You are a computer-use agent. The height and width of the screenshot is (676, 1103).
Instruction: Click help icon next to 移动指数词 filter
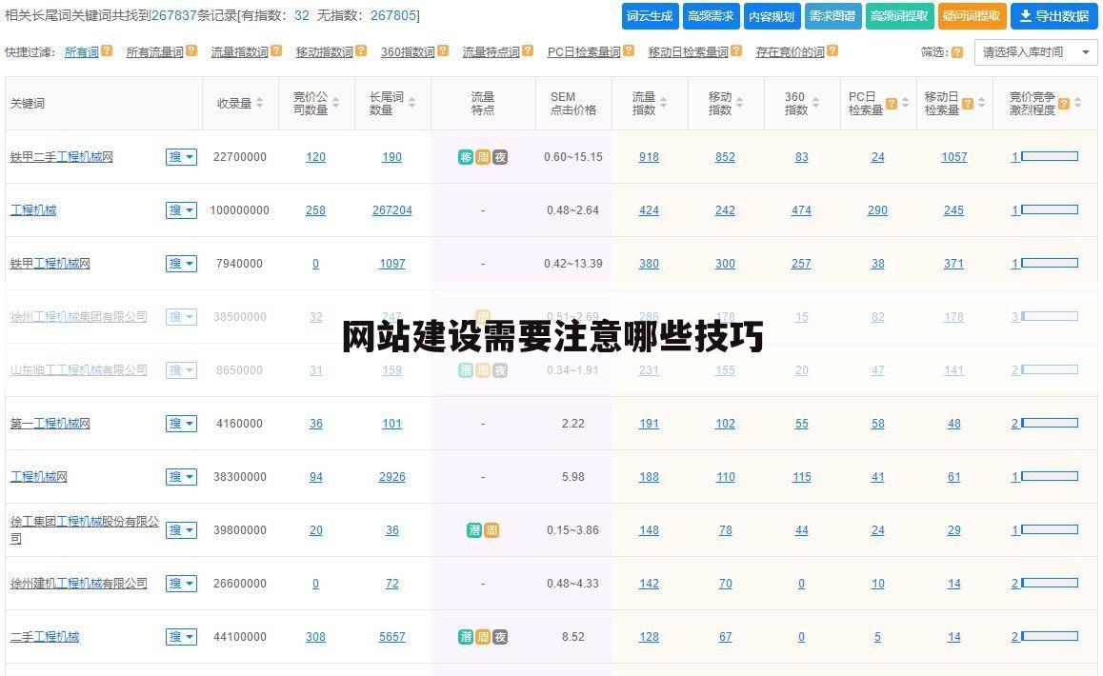coord(361,50)
